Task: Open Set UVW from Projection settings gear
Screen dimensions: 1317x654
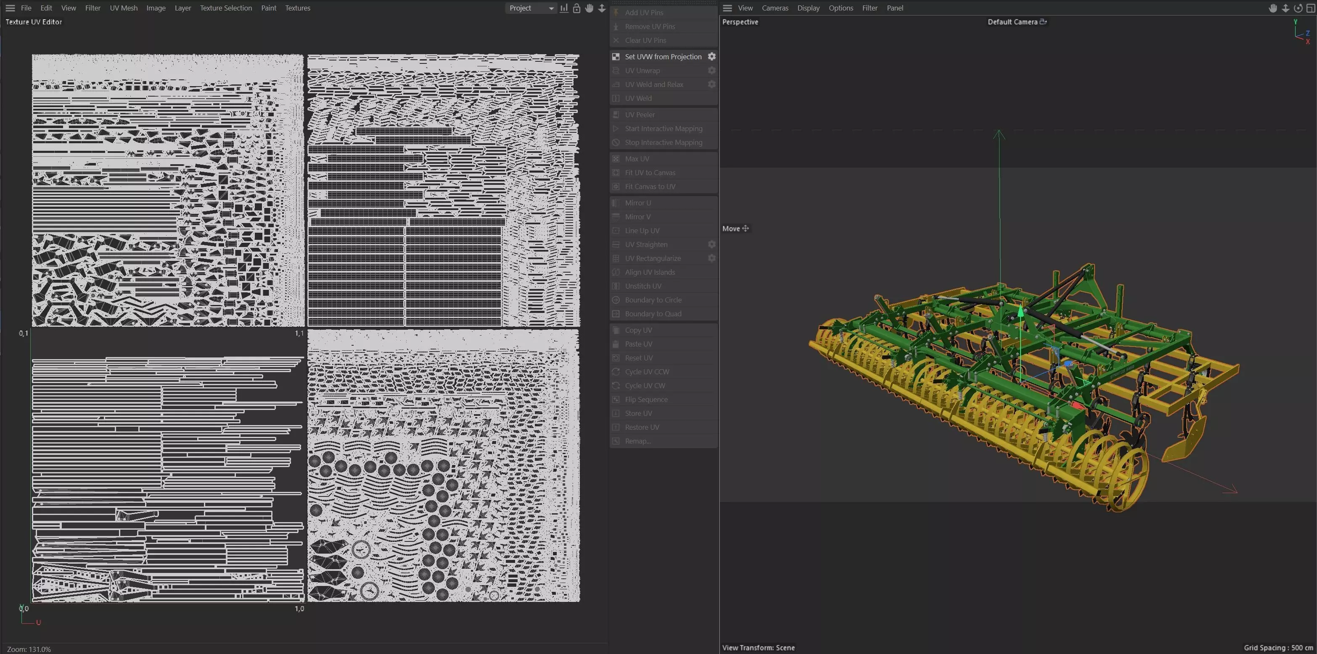Action: [x=711, y=57]
